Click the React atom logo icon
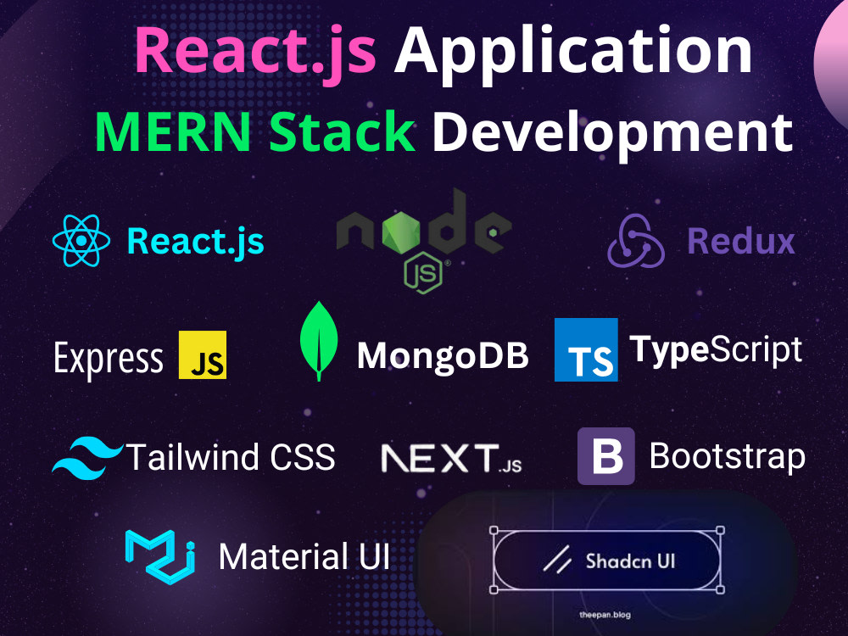The width and height of the screenshot is (848, 636). click(81, 241)
